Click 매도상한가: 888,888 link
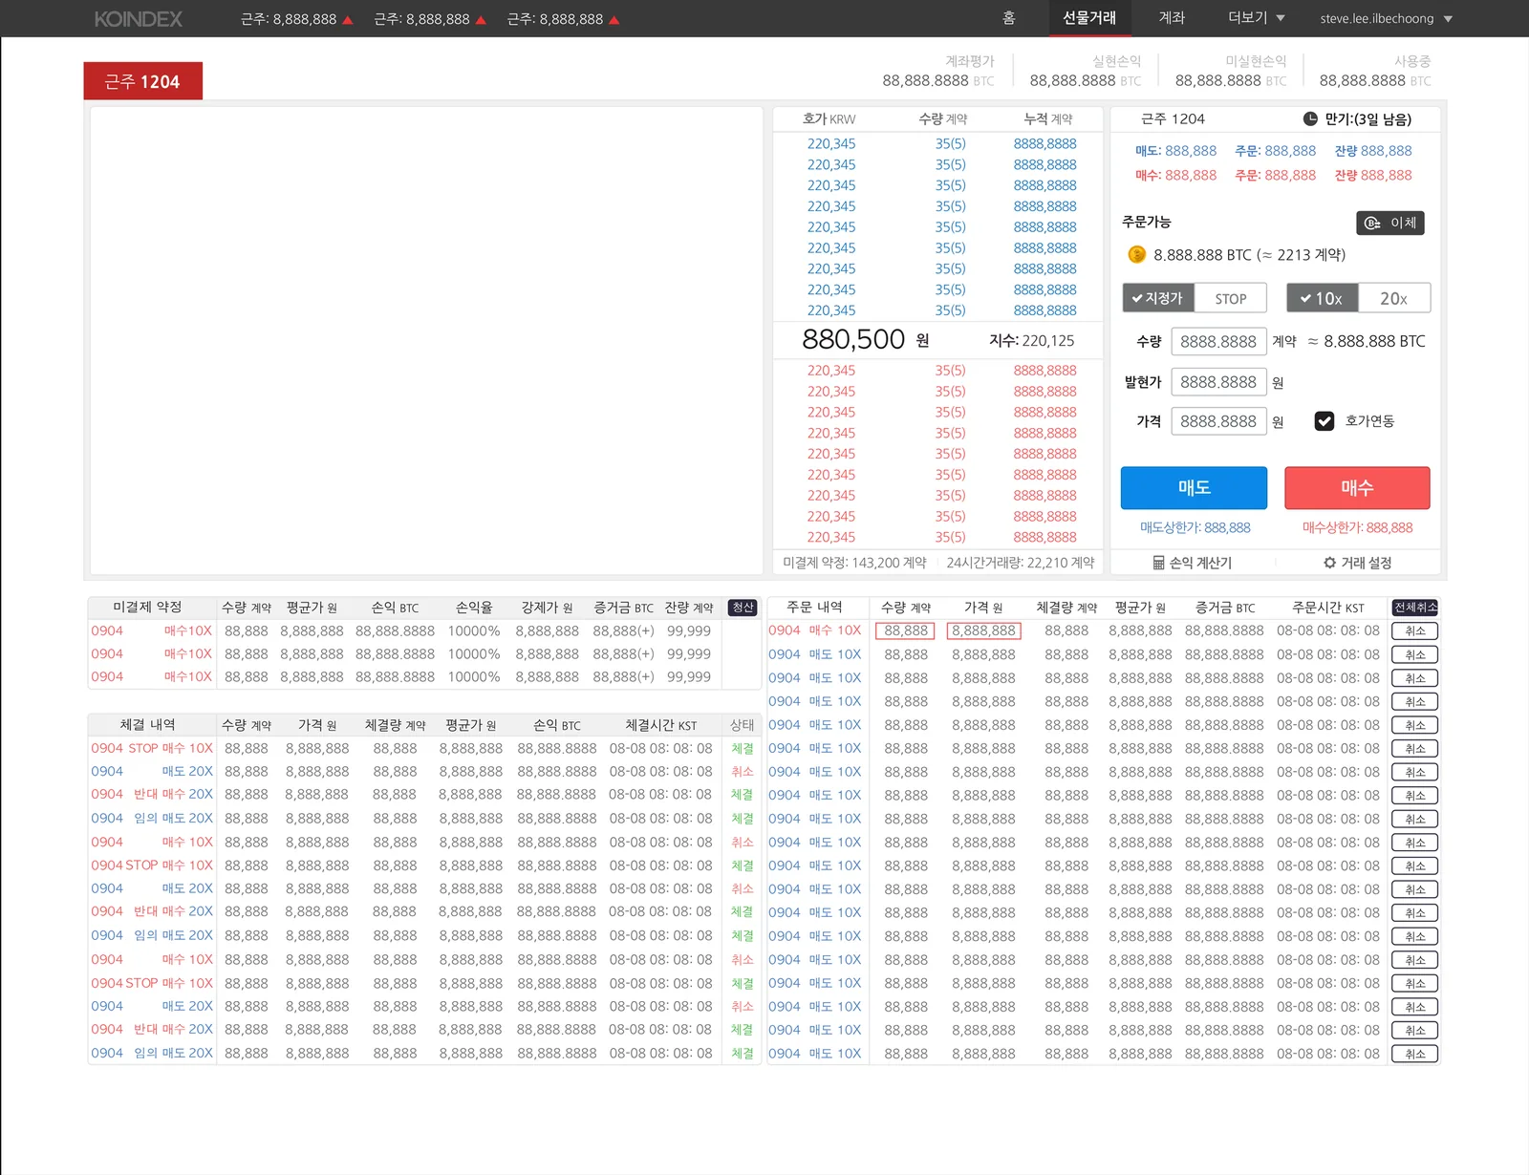1529x1175 pixels. [x=1195, y=527]
